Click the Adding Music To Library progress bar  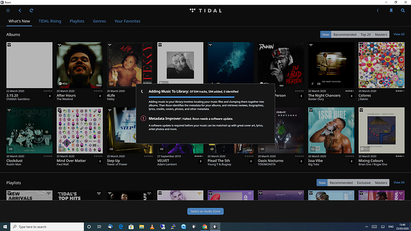pyautogui.click(x=192, y=97)
